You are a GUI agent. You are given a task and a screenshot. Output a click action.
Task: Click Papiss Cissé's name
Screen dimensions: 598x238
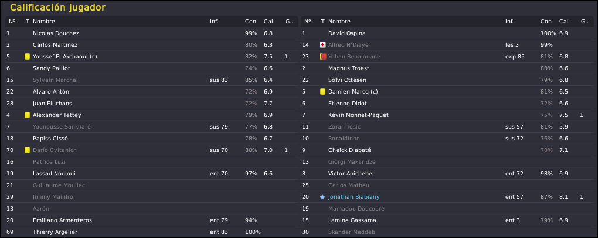pos(50,139)
